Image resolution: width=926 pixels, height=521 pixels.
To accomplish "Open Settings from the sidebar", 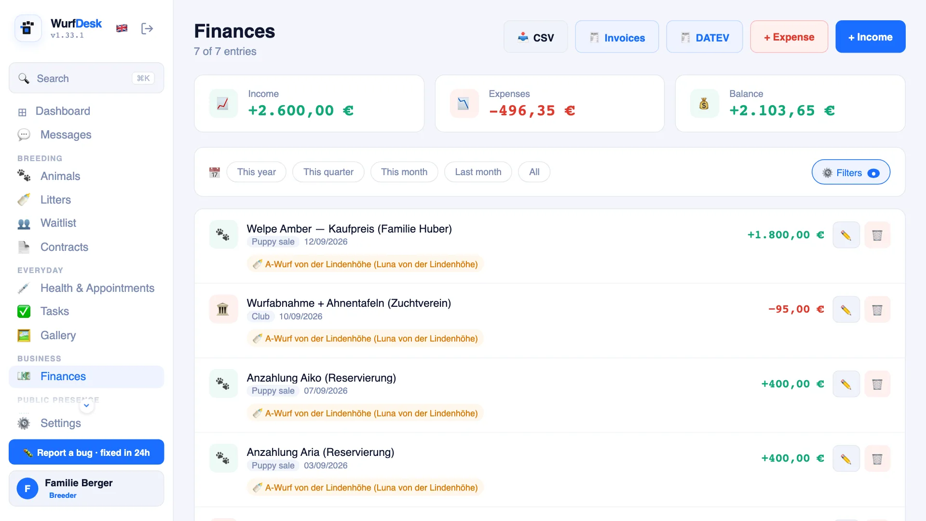I will click(x=86, y=423).
